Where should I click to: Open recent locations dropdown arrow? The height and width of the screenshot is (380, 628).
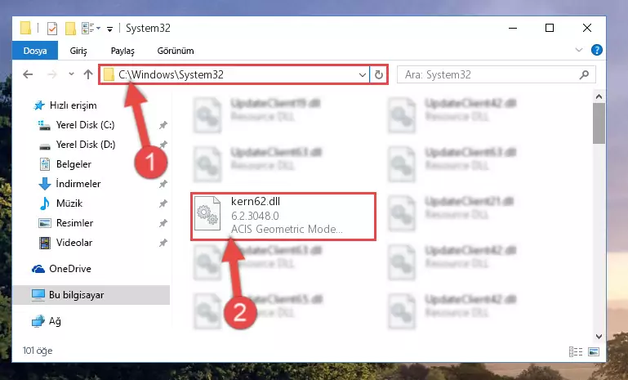pos(71,74)
